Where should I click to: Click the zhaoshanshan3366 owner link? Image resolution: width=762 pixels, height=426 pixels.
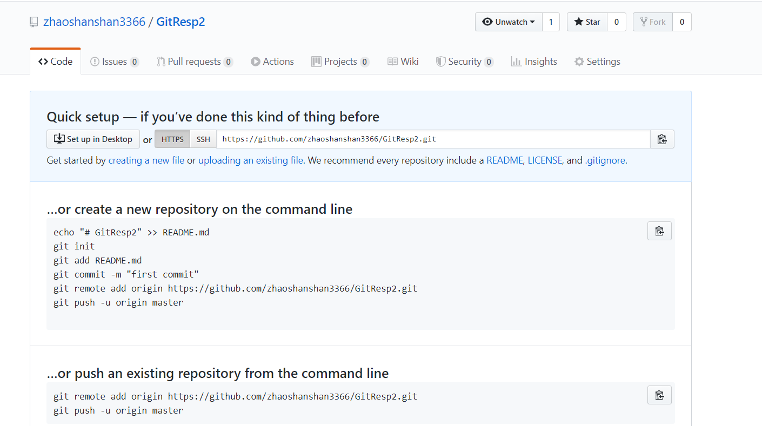(94, 22)
